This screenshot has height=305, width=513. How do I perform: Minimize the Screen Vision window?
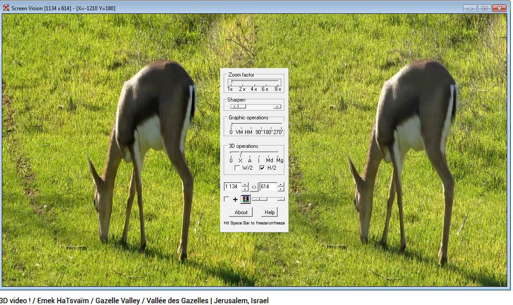470,8
